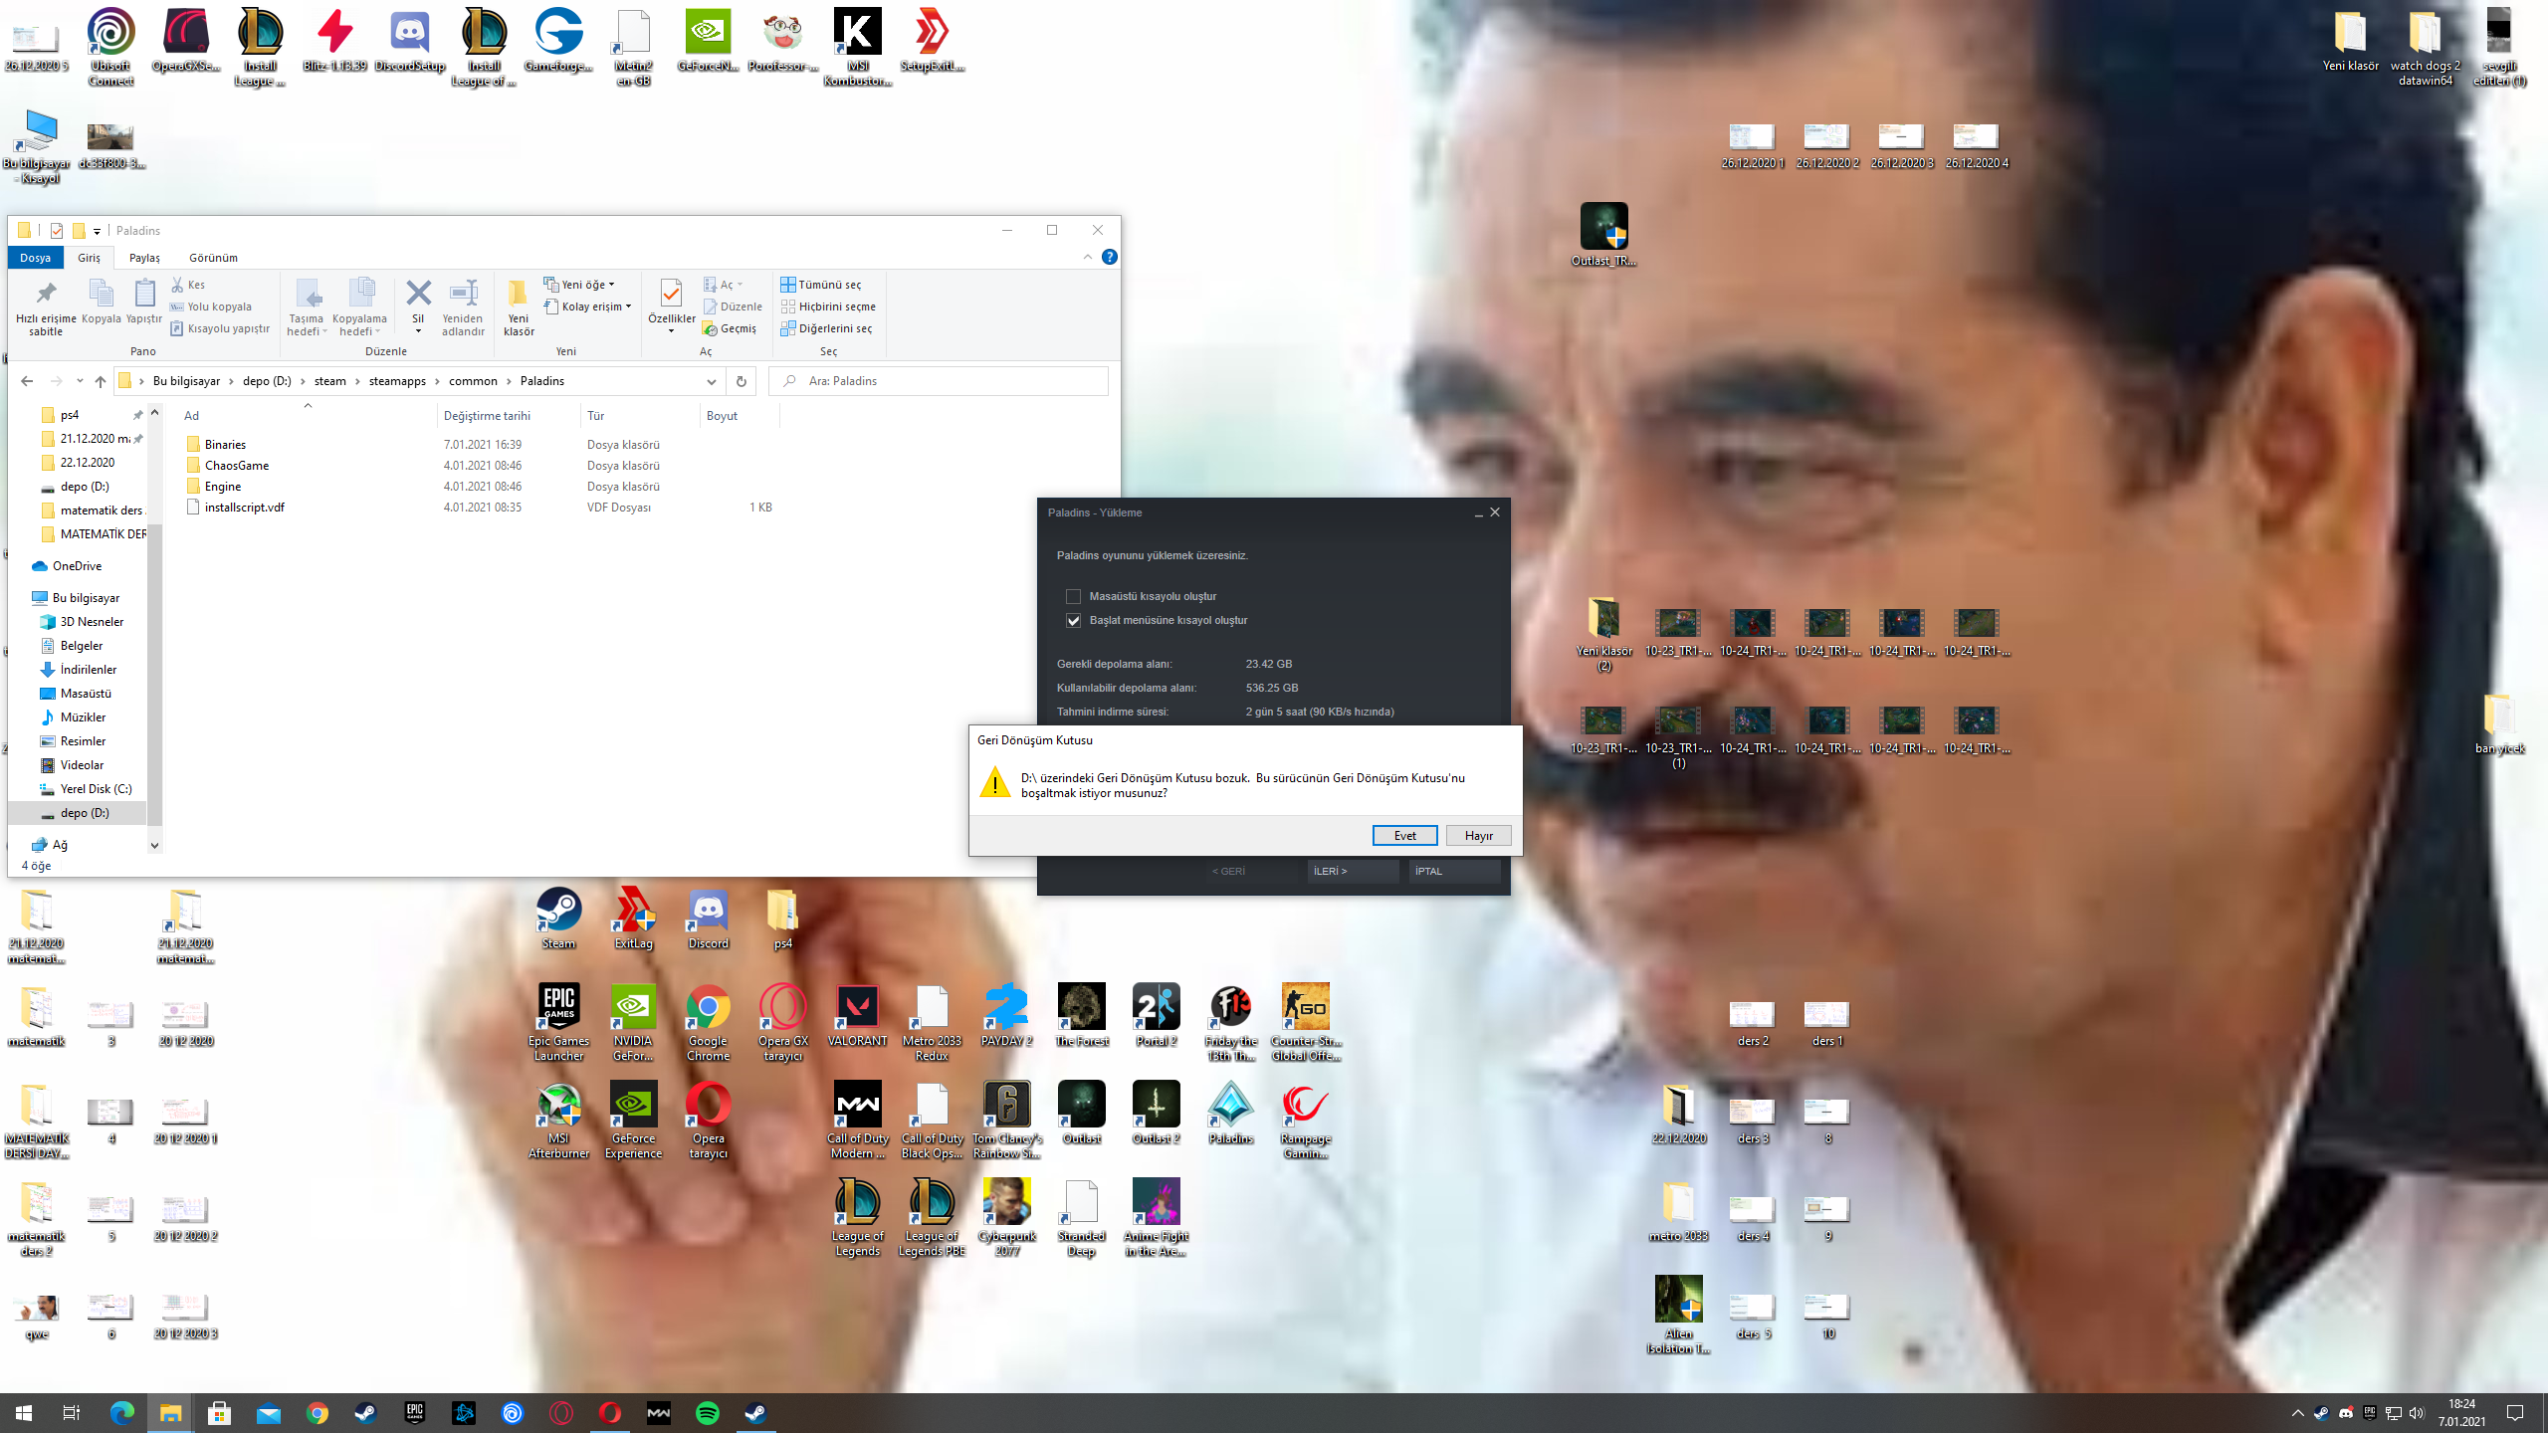Open Taşıma hedefi dropdown
The width and height of the screenshot is (2548, 1433).
[307, 307]
